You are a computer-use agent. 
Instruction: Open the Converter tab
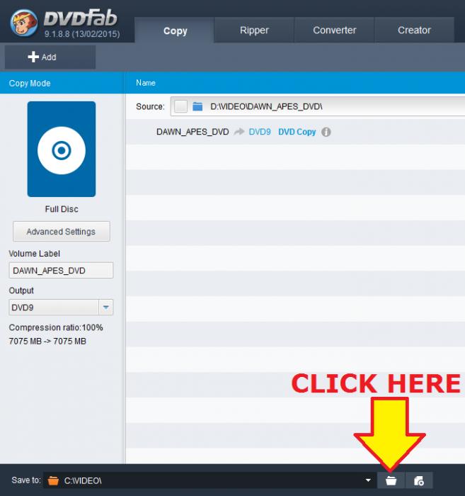(x=334, y=30)
